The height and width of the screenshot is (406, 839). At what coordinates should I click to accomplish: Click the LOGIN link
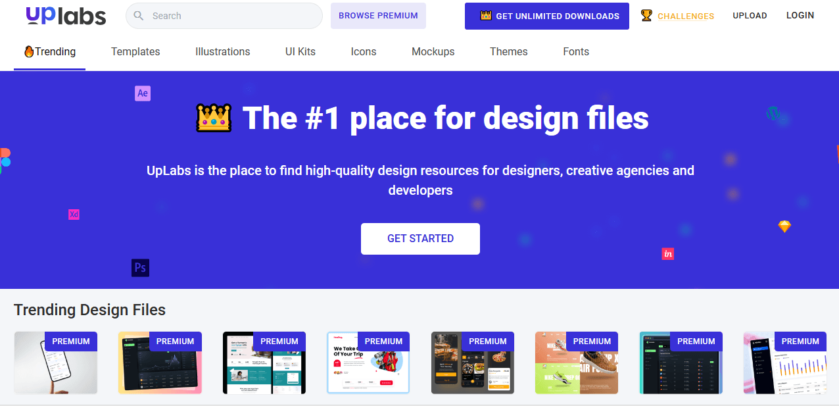coord(800,14)
